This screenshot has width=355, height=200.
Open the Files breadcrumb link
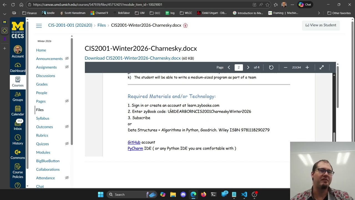(102, 25)
